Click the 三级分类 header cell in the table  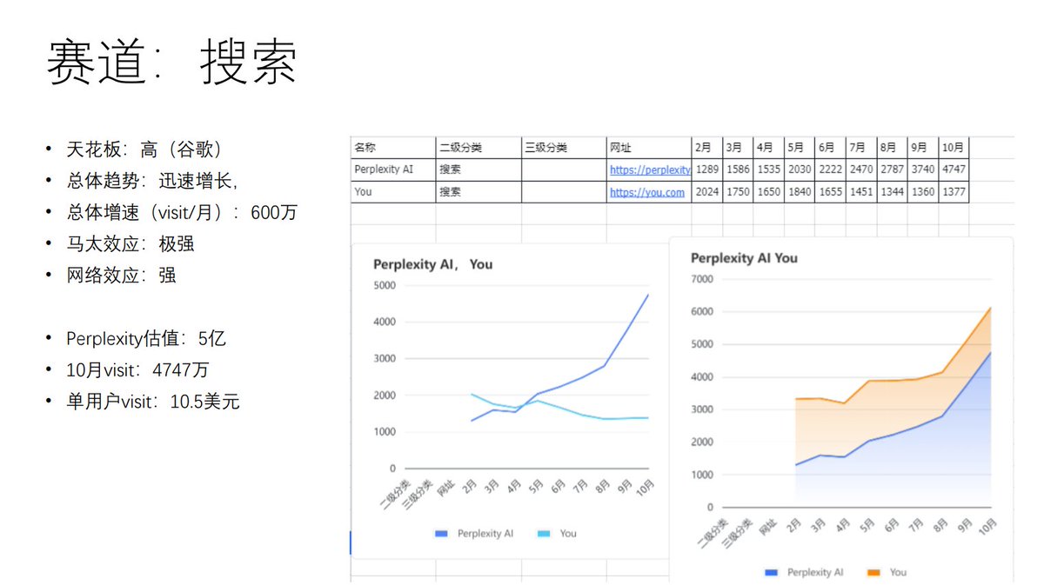tap(564, 148)
